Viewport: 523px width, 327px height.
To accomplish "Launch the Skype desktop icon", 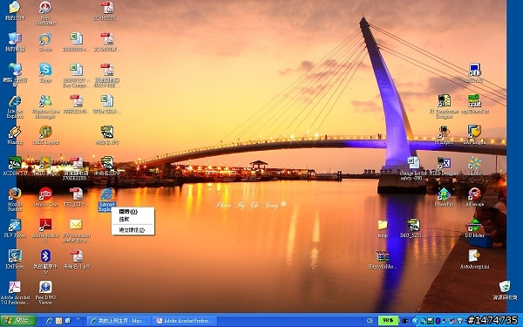I will point(45,72).
